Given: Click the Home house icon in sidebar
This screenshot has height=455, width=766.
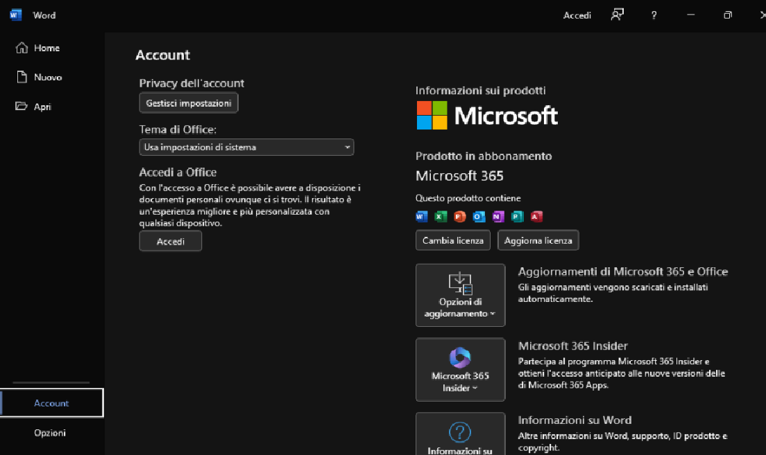Looking at the screenshot, I should coord(22,48).
